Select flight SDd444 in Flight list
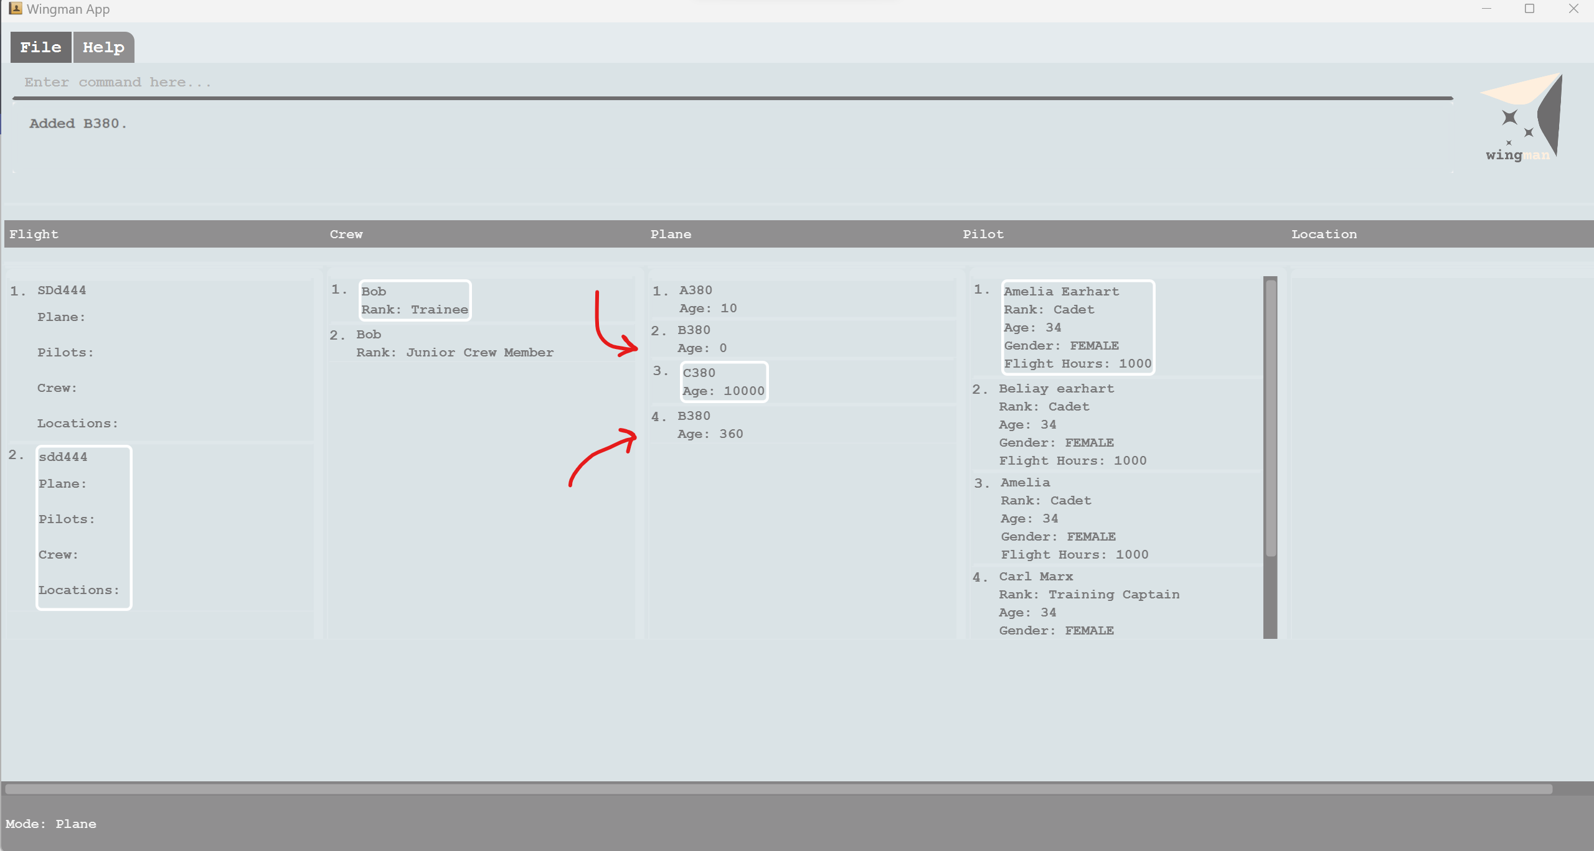Viewport: 1594px width, 851px height. (x=62, y=291)
